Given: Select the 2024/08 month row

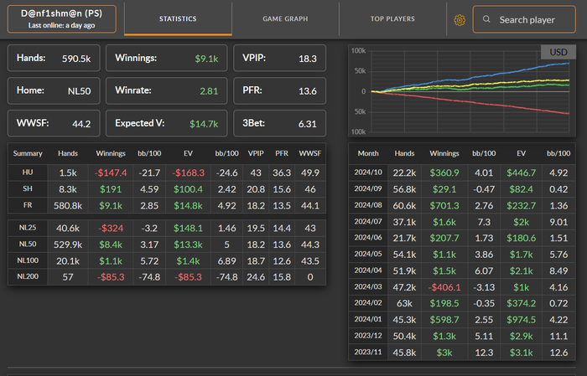Looking at the screenshot, I should click(462, 205).
